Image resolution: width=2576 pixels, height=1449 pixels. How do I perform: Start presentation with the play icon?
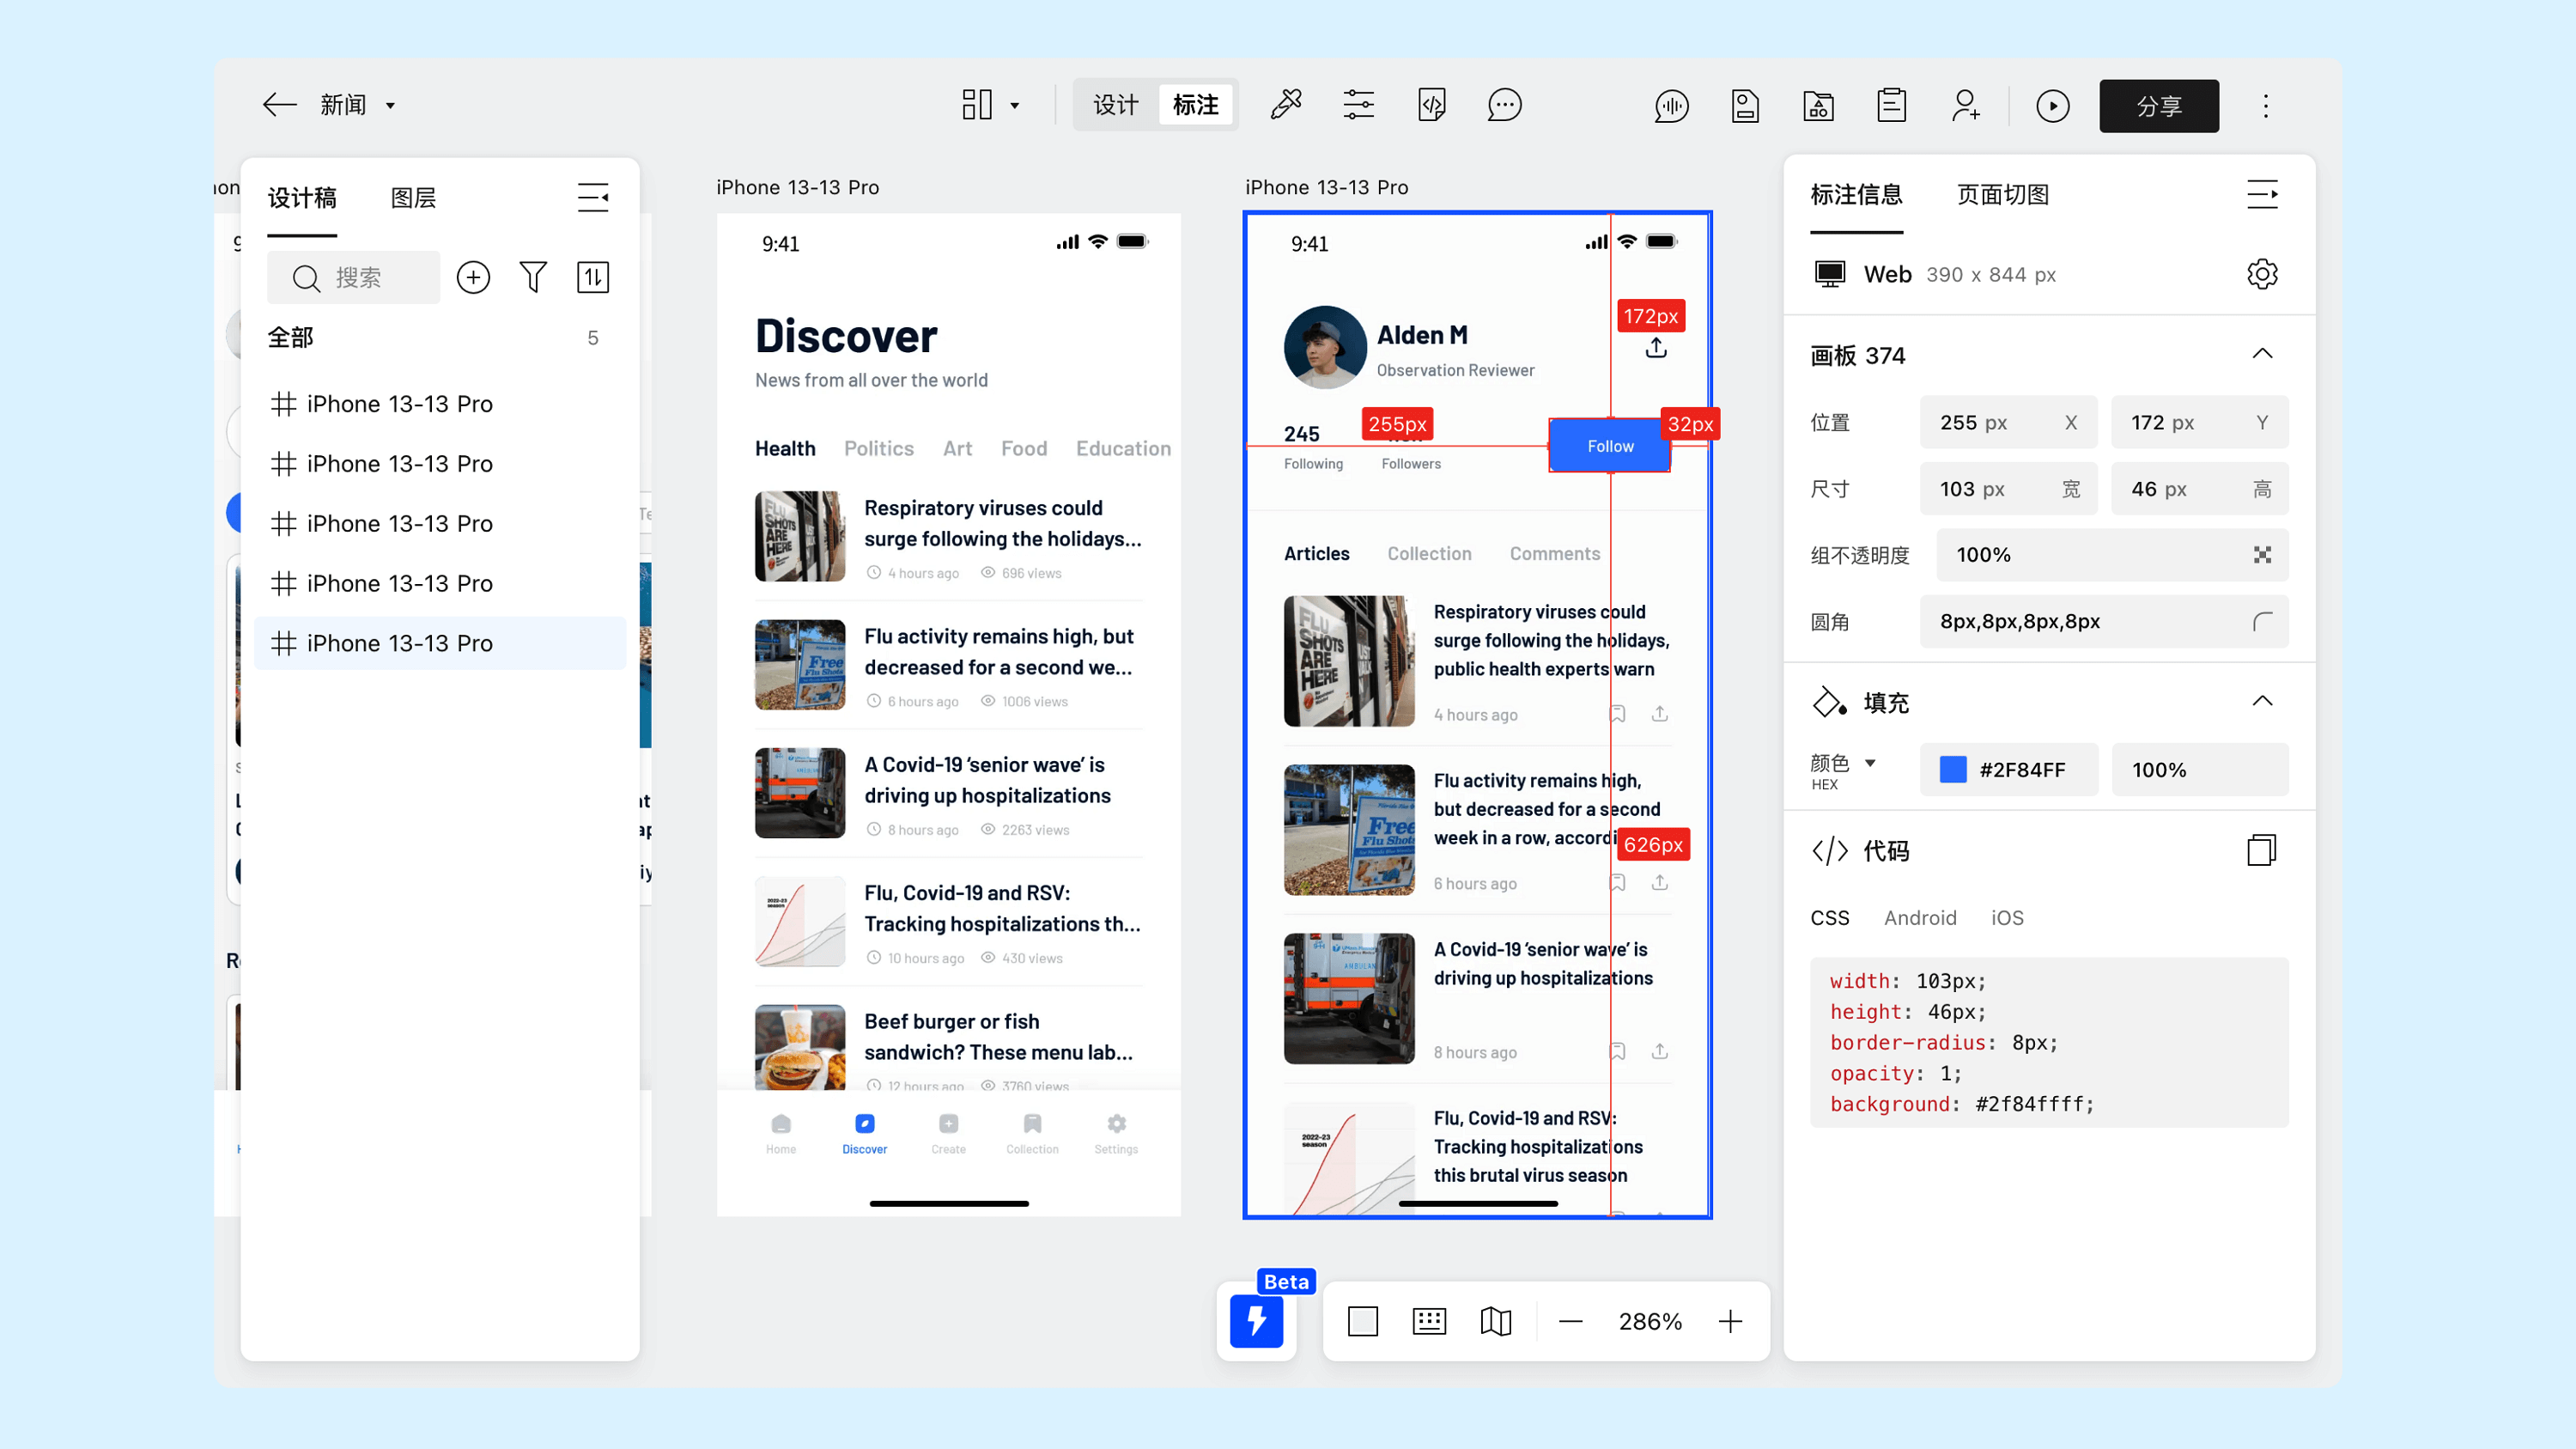coord(2053,105)
